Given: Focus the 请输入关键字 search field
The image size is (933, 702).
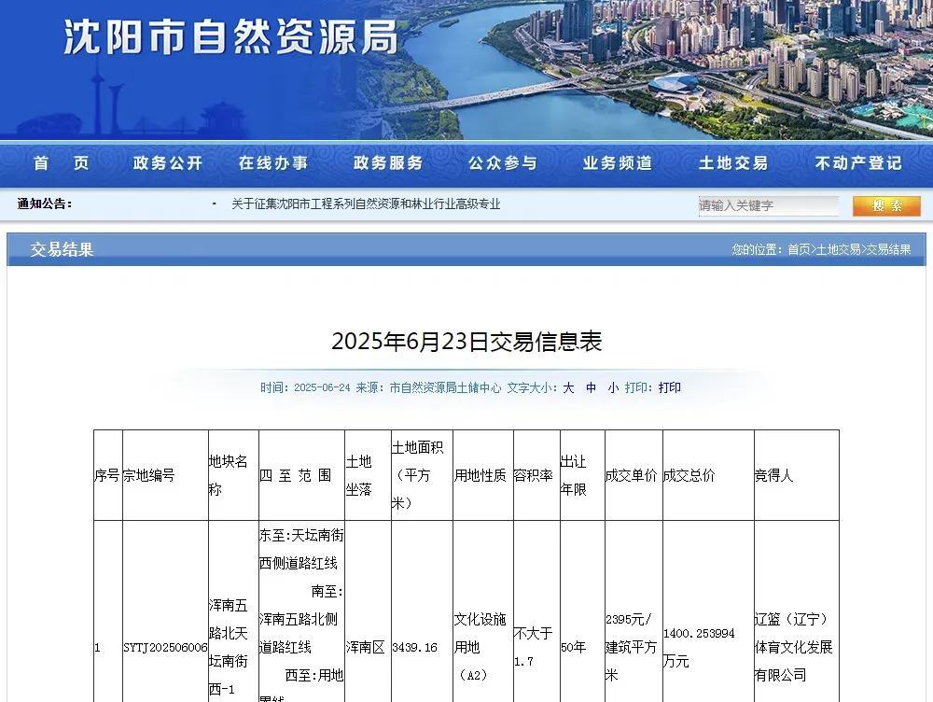Looking at the screenshot, I should tap(768, 205).
